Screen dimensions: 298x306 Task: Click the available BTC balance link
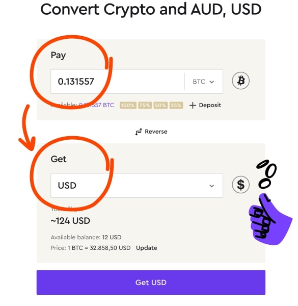96,105
